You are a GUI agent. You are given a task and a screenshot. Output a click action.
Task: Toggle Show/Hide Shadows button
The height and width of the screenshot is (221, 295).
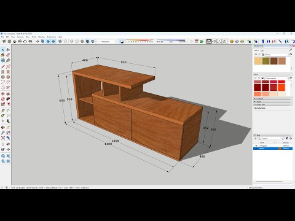[122, 41]
